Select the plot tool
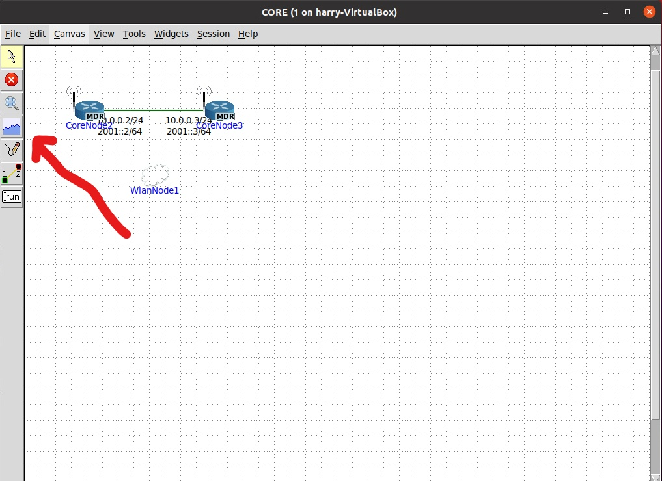 (x=11, y=127)
